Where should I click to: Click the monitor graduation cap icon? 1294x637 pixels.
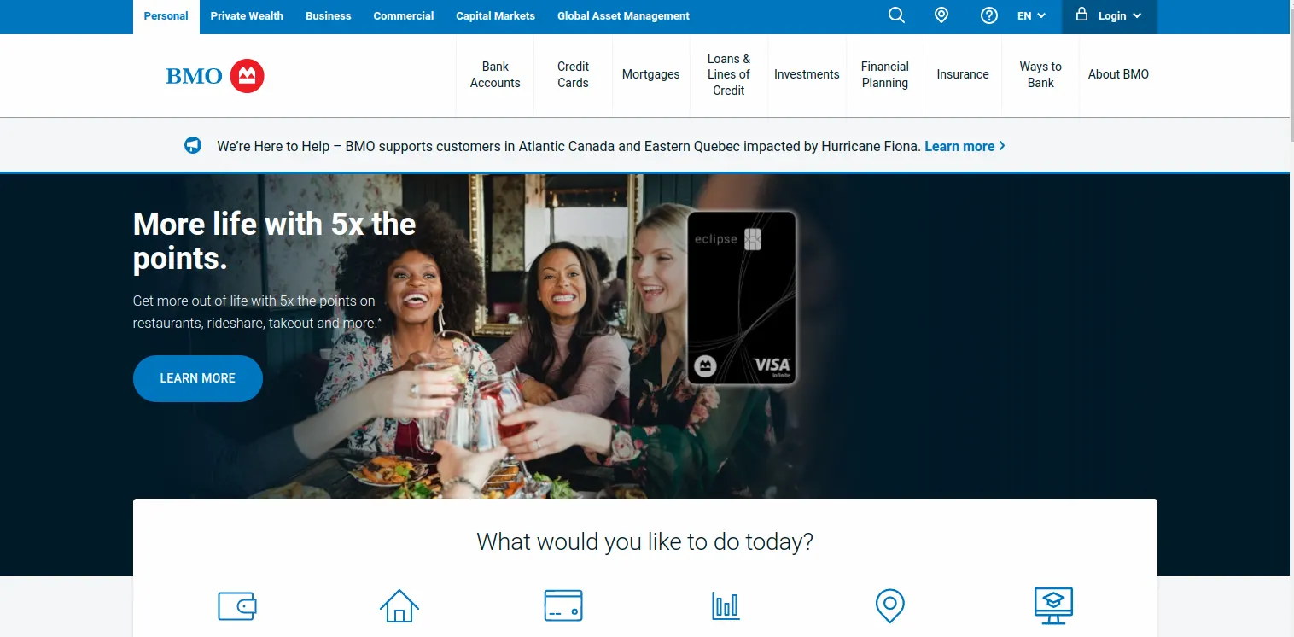1053,606
